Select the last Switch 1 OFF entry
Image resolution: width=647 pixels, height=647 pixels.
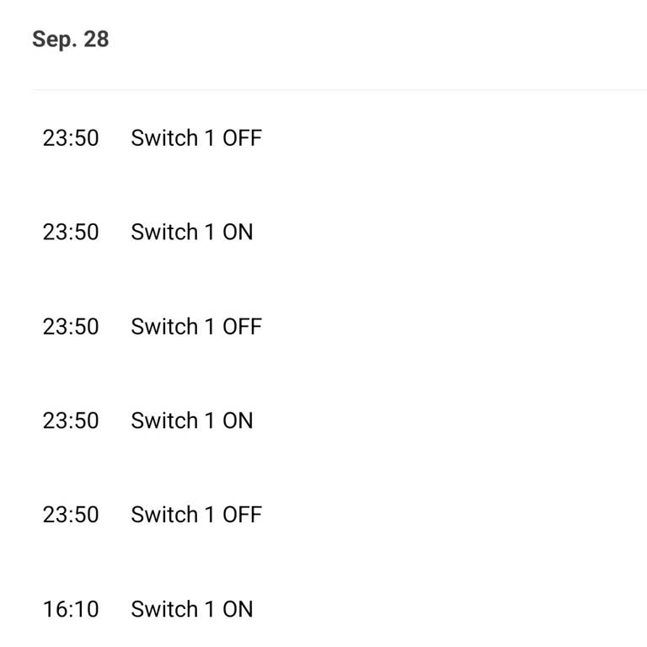point(196,515)
